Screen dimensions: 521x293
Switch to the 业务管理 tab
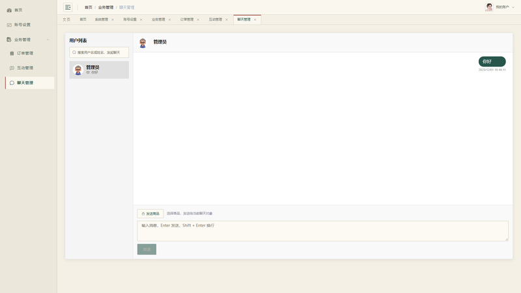pyautogui.click(x=158, y=20)
